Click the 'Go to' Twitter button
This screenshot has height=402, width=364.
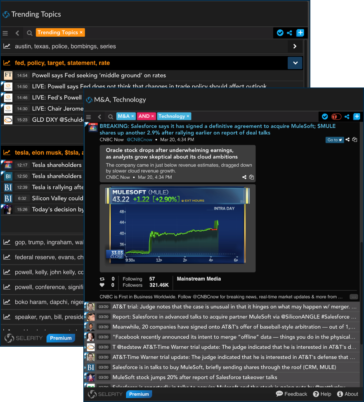(x=335, y=140)
